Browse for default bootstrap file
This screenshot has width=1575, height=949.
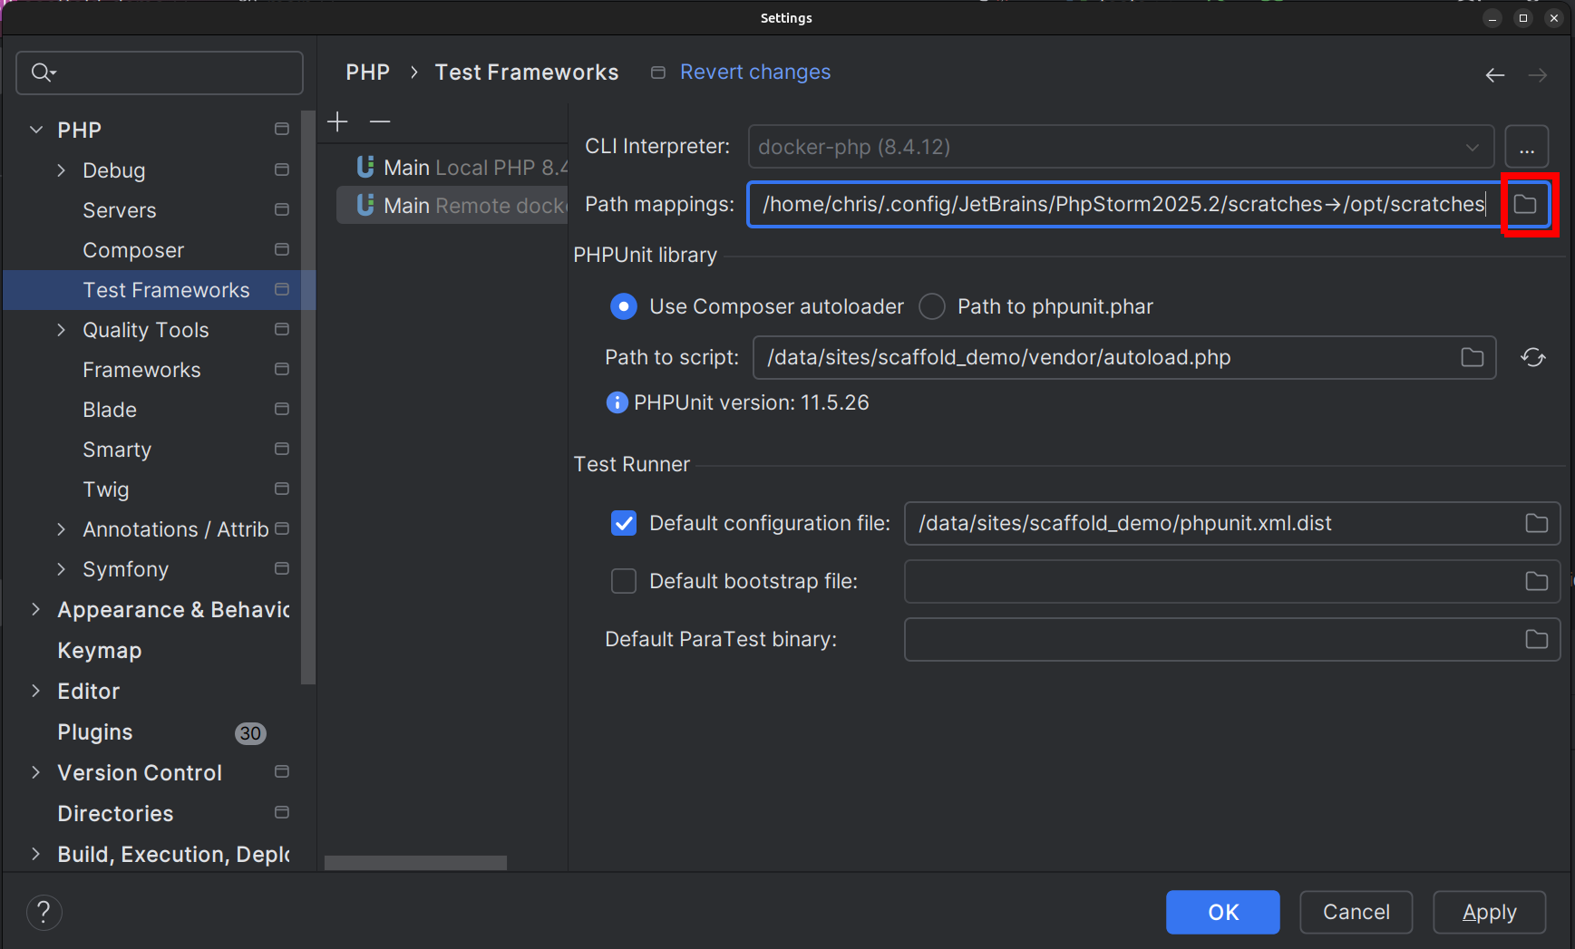[x=1536, y=582]
